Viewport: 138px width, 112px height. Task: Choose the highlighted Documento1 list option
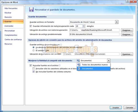[x=94, y=69]
